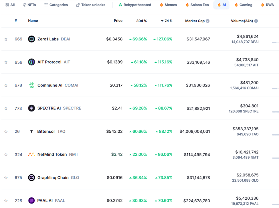Click Bittensor market cap $4,008,008,031
Image resolution: width=279 pixels, height=208 pixels.
click(x=195, y=132)
